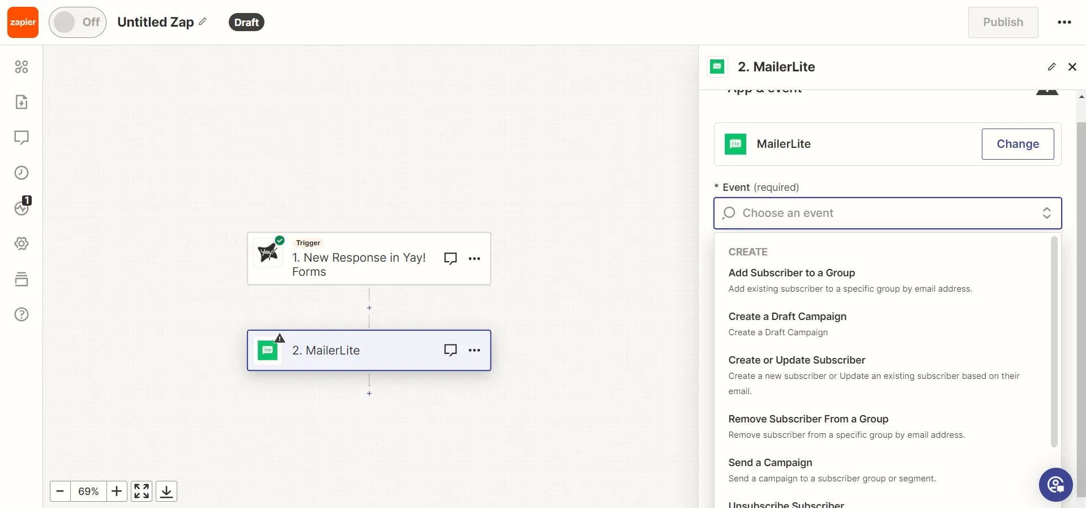Open the comments icon in the sidebar
This screenshot has width=1086, height=508.
22,138
